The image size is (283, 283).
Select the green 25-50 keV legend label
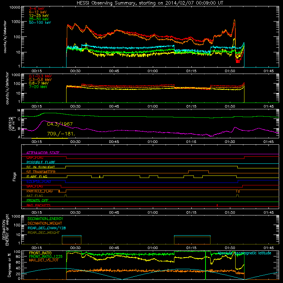[39, 19]
